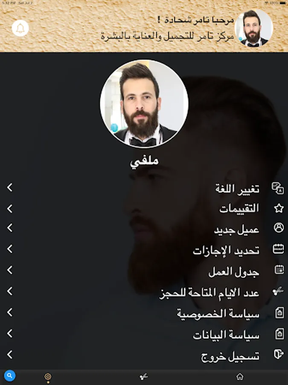Open سياسة البيانات data policy link
288x385 pixels.
tap(226, 335)
